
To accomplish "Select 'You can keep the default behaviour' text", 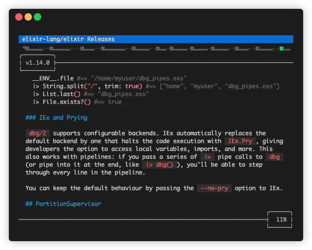I will [84, 188].
